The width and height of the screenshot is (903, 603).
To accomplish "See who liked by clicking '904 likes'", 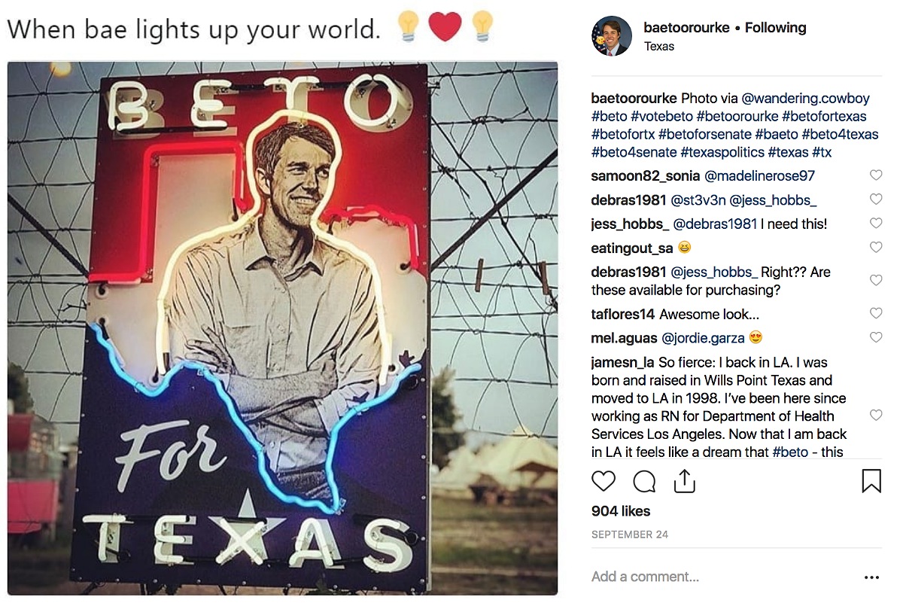I will click(620, 510).
